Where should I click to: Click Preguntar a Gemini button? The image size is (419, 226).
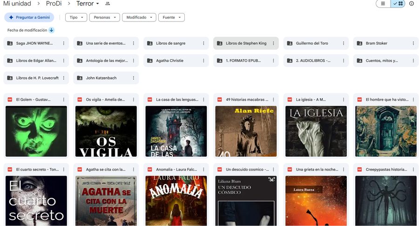tap(29, 17)
